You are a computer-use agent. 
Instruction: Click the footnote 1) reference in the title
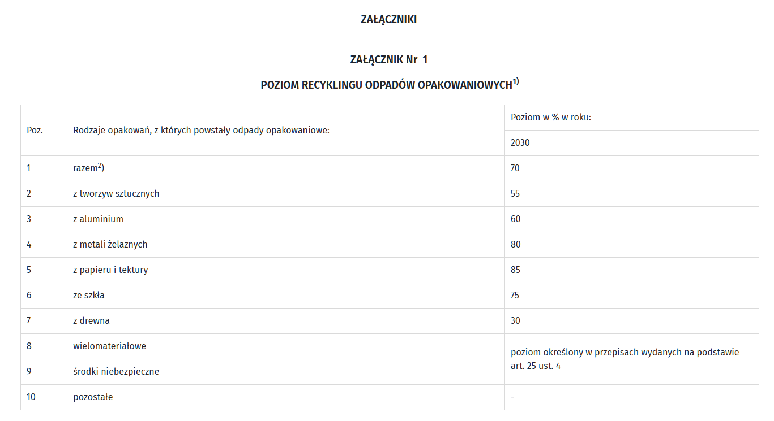click(x=516, y=82)
